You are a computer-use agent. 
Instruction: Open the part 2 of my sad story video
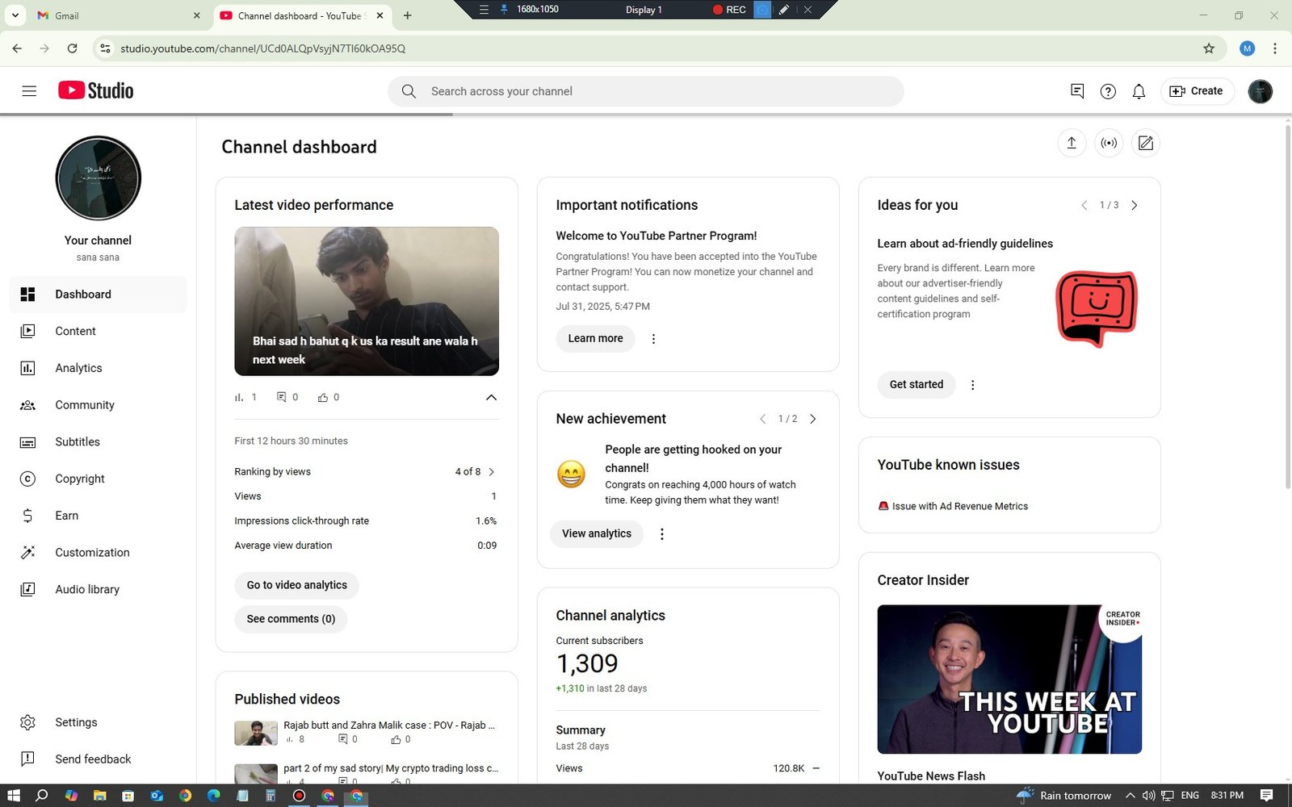(x=391, y=768)
